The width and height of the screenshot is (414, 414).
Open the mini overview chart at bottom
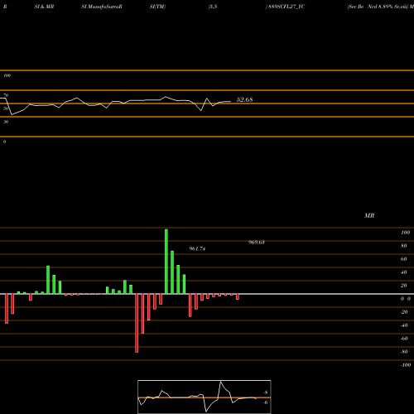[205, 397]
